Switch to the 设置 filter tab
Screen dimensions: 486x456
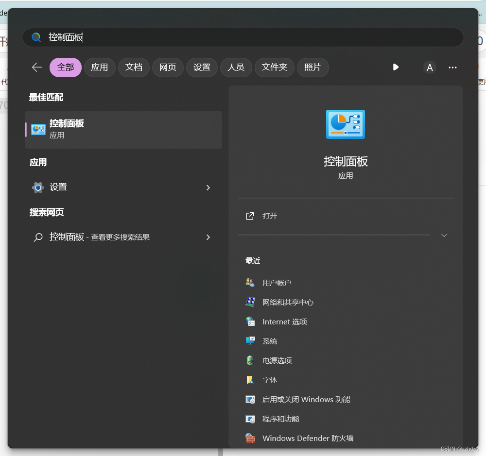(x=202, y=67)
